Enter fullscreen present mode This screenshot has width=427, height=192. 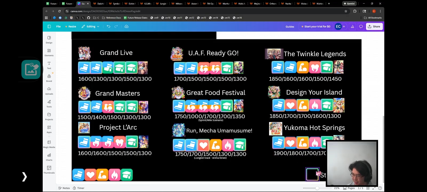[374, 188]
